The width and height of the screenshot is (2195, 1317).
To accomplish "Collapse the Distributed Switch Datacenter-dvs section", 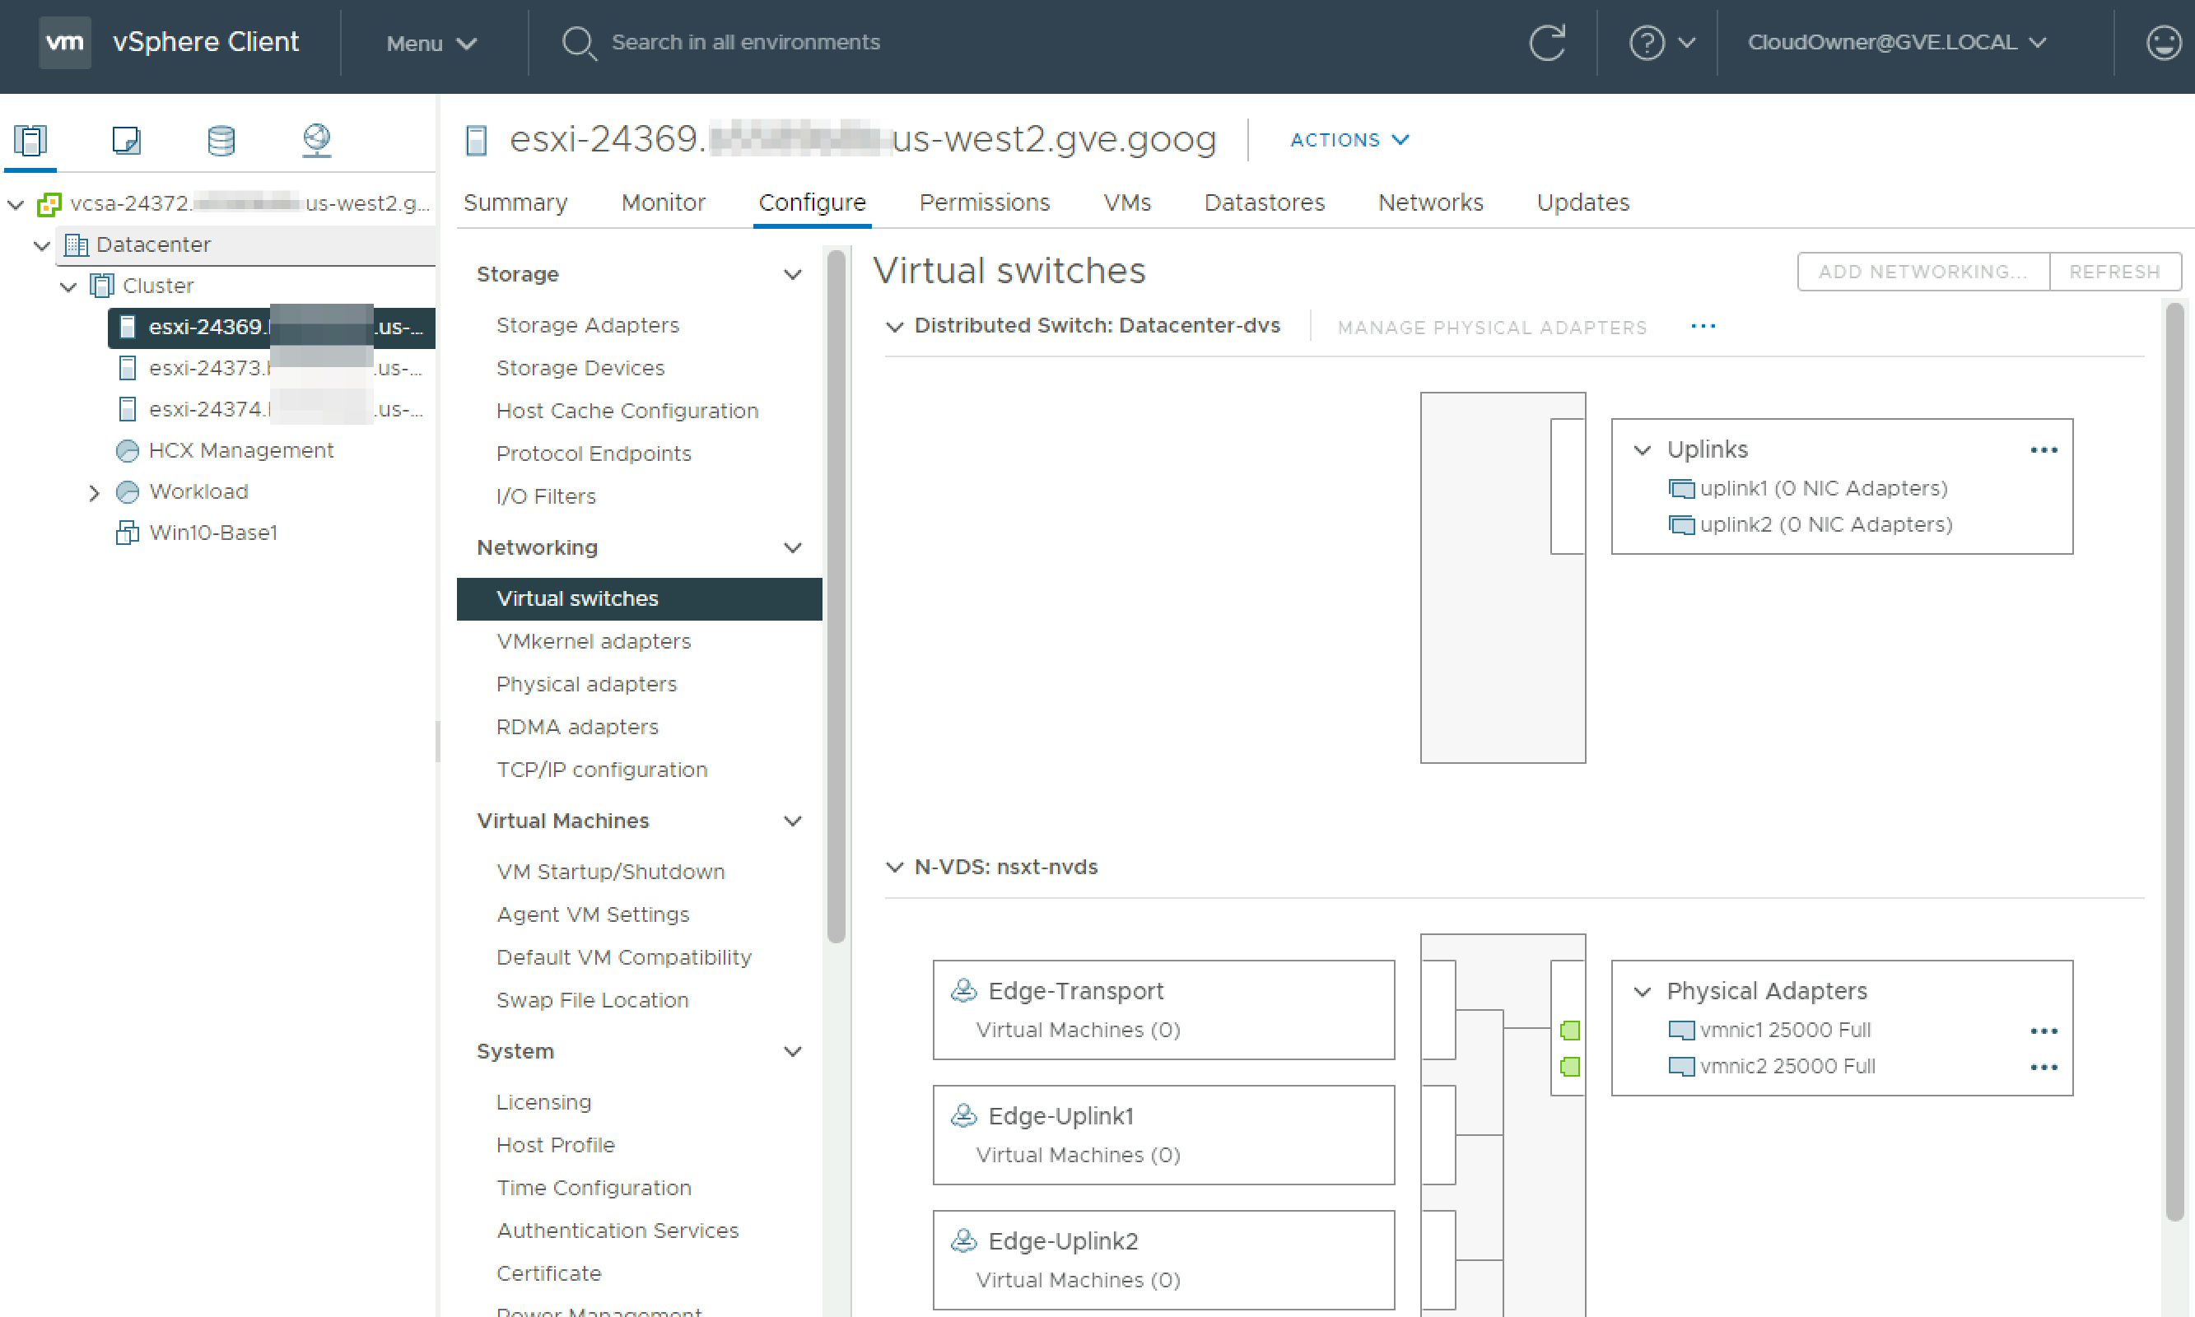I will pos(895,327).
